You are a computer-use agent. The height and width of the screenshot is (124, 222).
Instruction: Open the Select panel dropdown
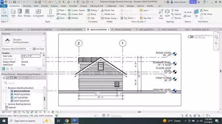pyautogui.click(x=5, y=22)
